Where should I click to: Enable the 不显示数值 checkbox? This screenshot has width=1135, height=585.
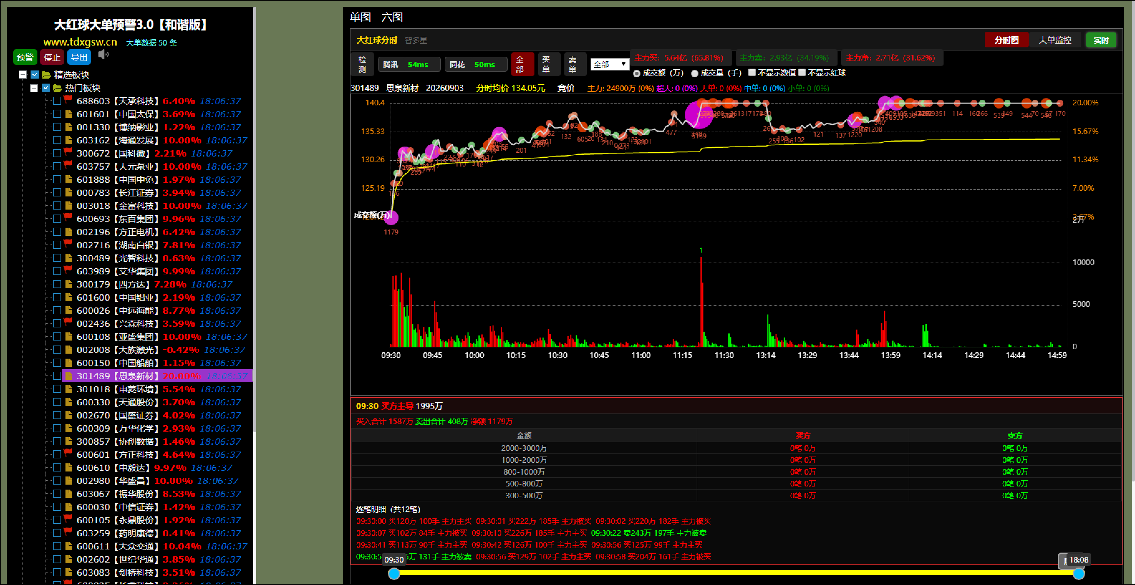(752, 72)
